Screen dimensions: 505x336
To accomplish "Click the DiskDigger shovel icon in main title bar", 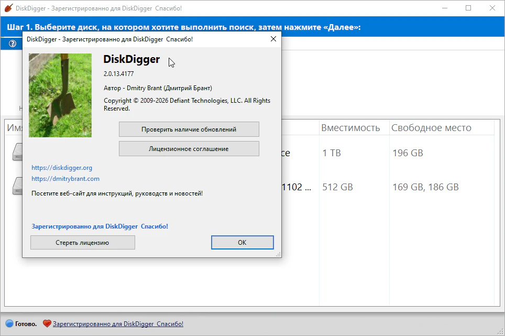I will (x=8, y=8).
